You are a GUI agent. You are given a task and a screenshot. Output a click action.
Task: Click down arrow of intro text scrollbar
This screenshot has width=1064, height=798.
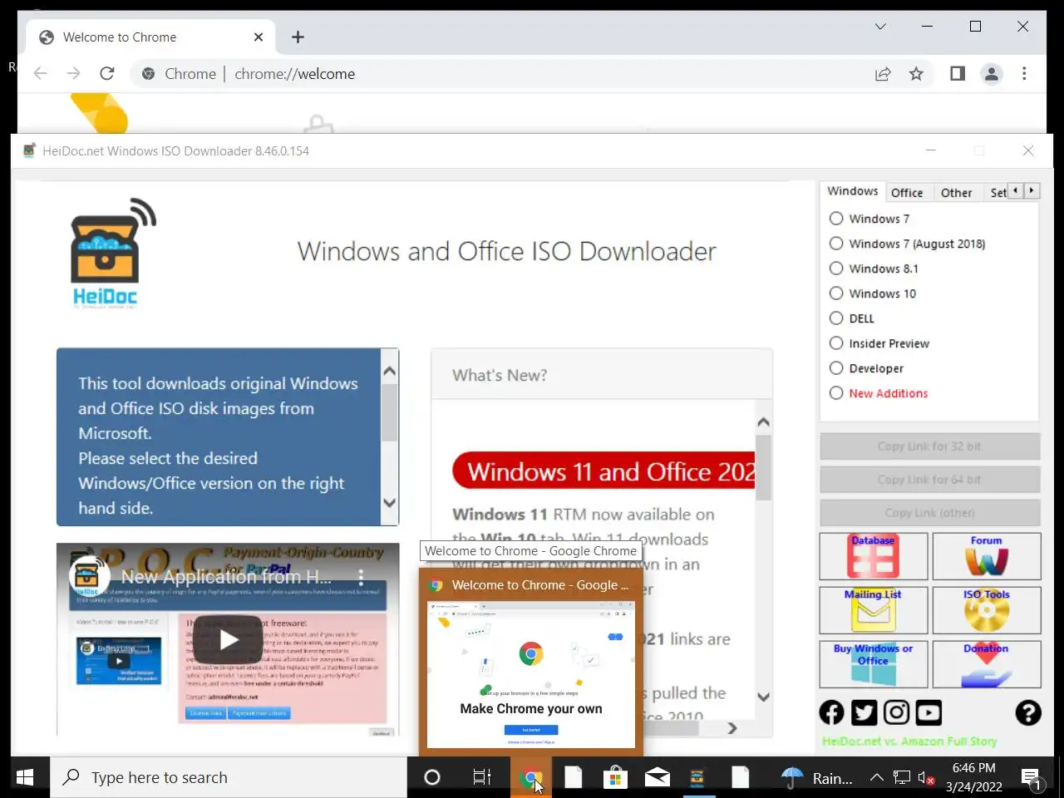pos(389,503)
